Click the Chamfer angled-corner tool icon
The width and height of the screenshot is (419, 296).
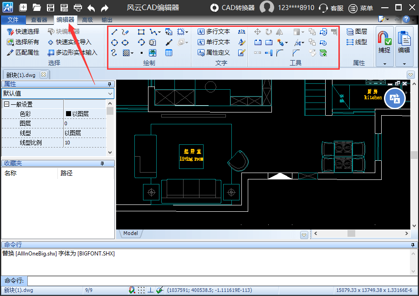(x=296, y=53)
